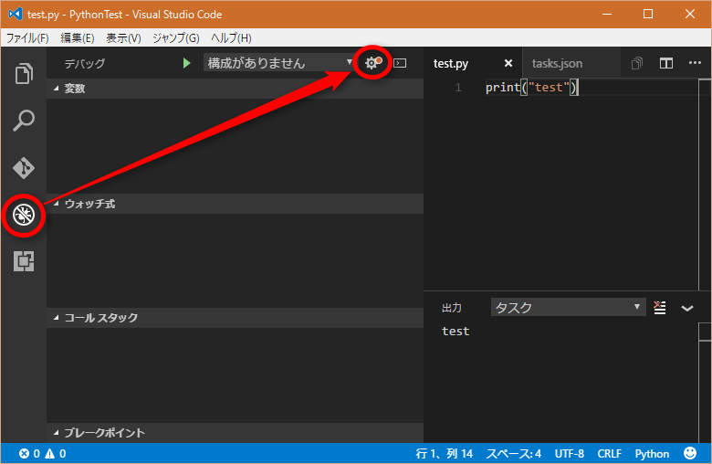Open the Debug view in the activity bar

pos(24,215)
